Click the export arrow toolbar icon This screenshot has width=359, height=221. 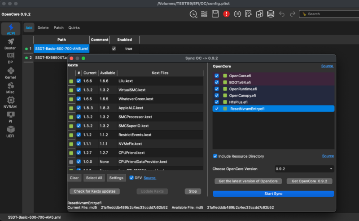(259, 14)
